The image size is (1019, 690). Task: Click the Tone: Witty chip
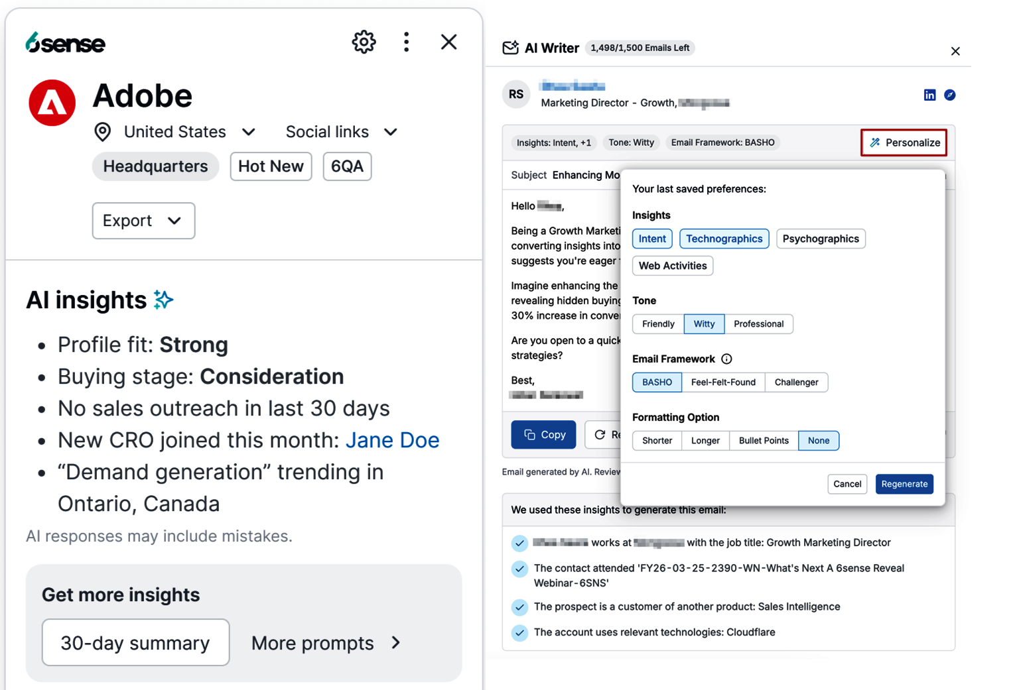click(631, 143)
